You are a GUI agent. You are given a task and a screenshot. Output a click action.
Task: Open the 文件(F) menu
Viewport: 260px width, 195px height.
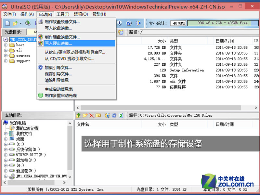coord(10,14)
